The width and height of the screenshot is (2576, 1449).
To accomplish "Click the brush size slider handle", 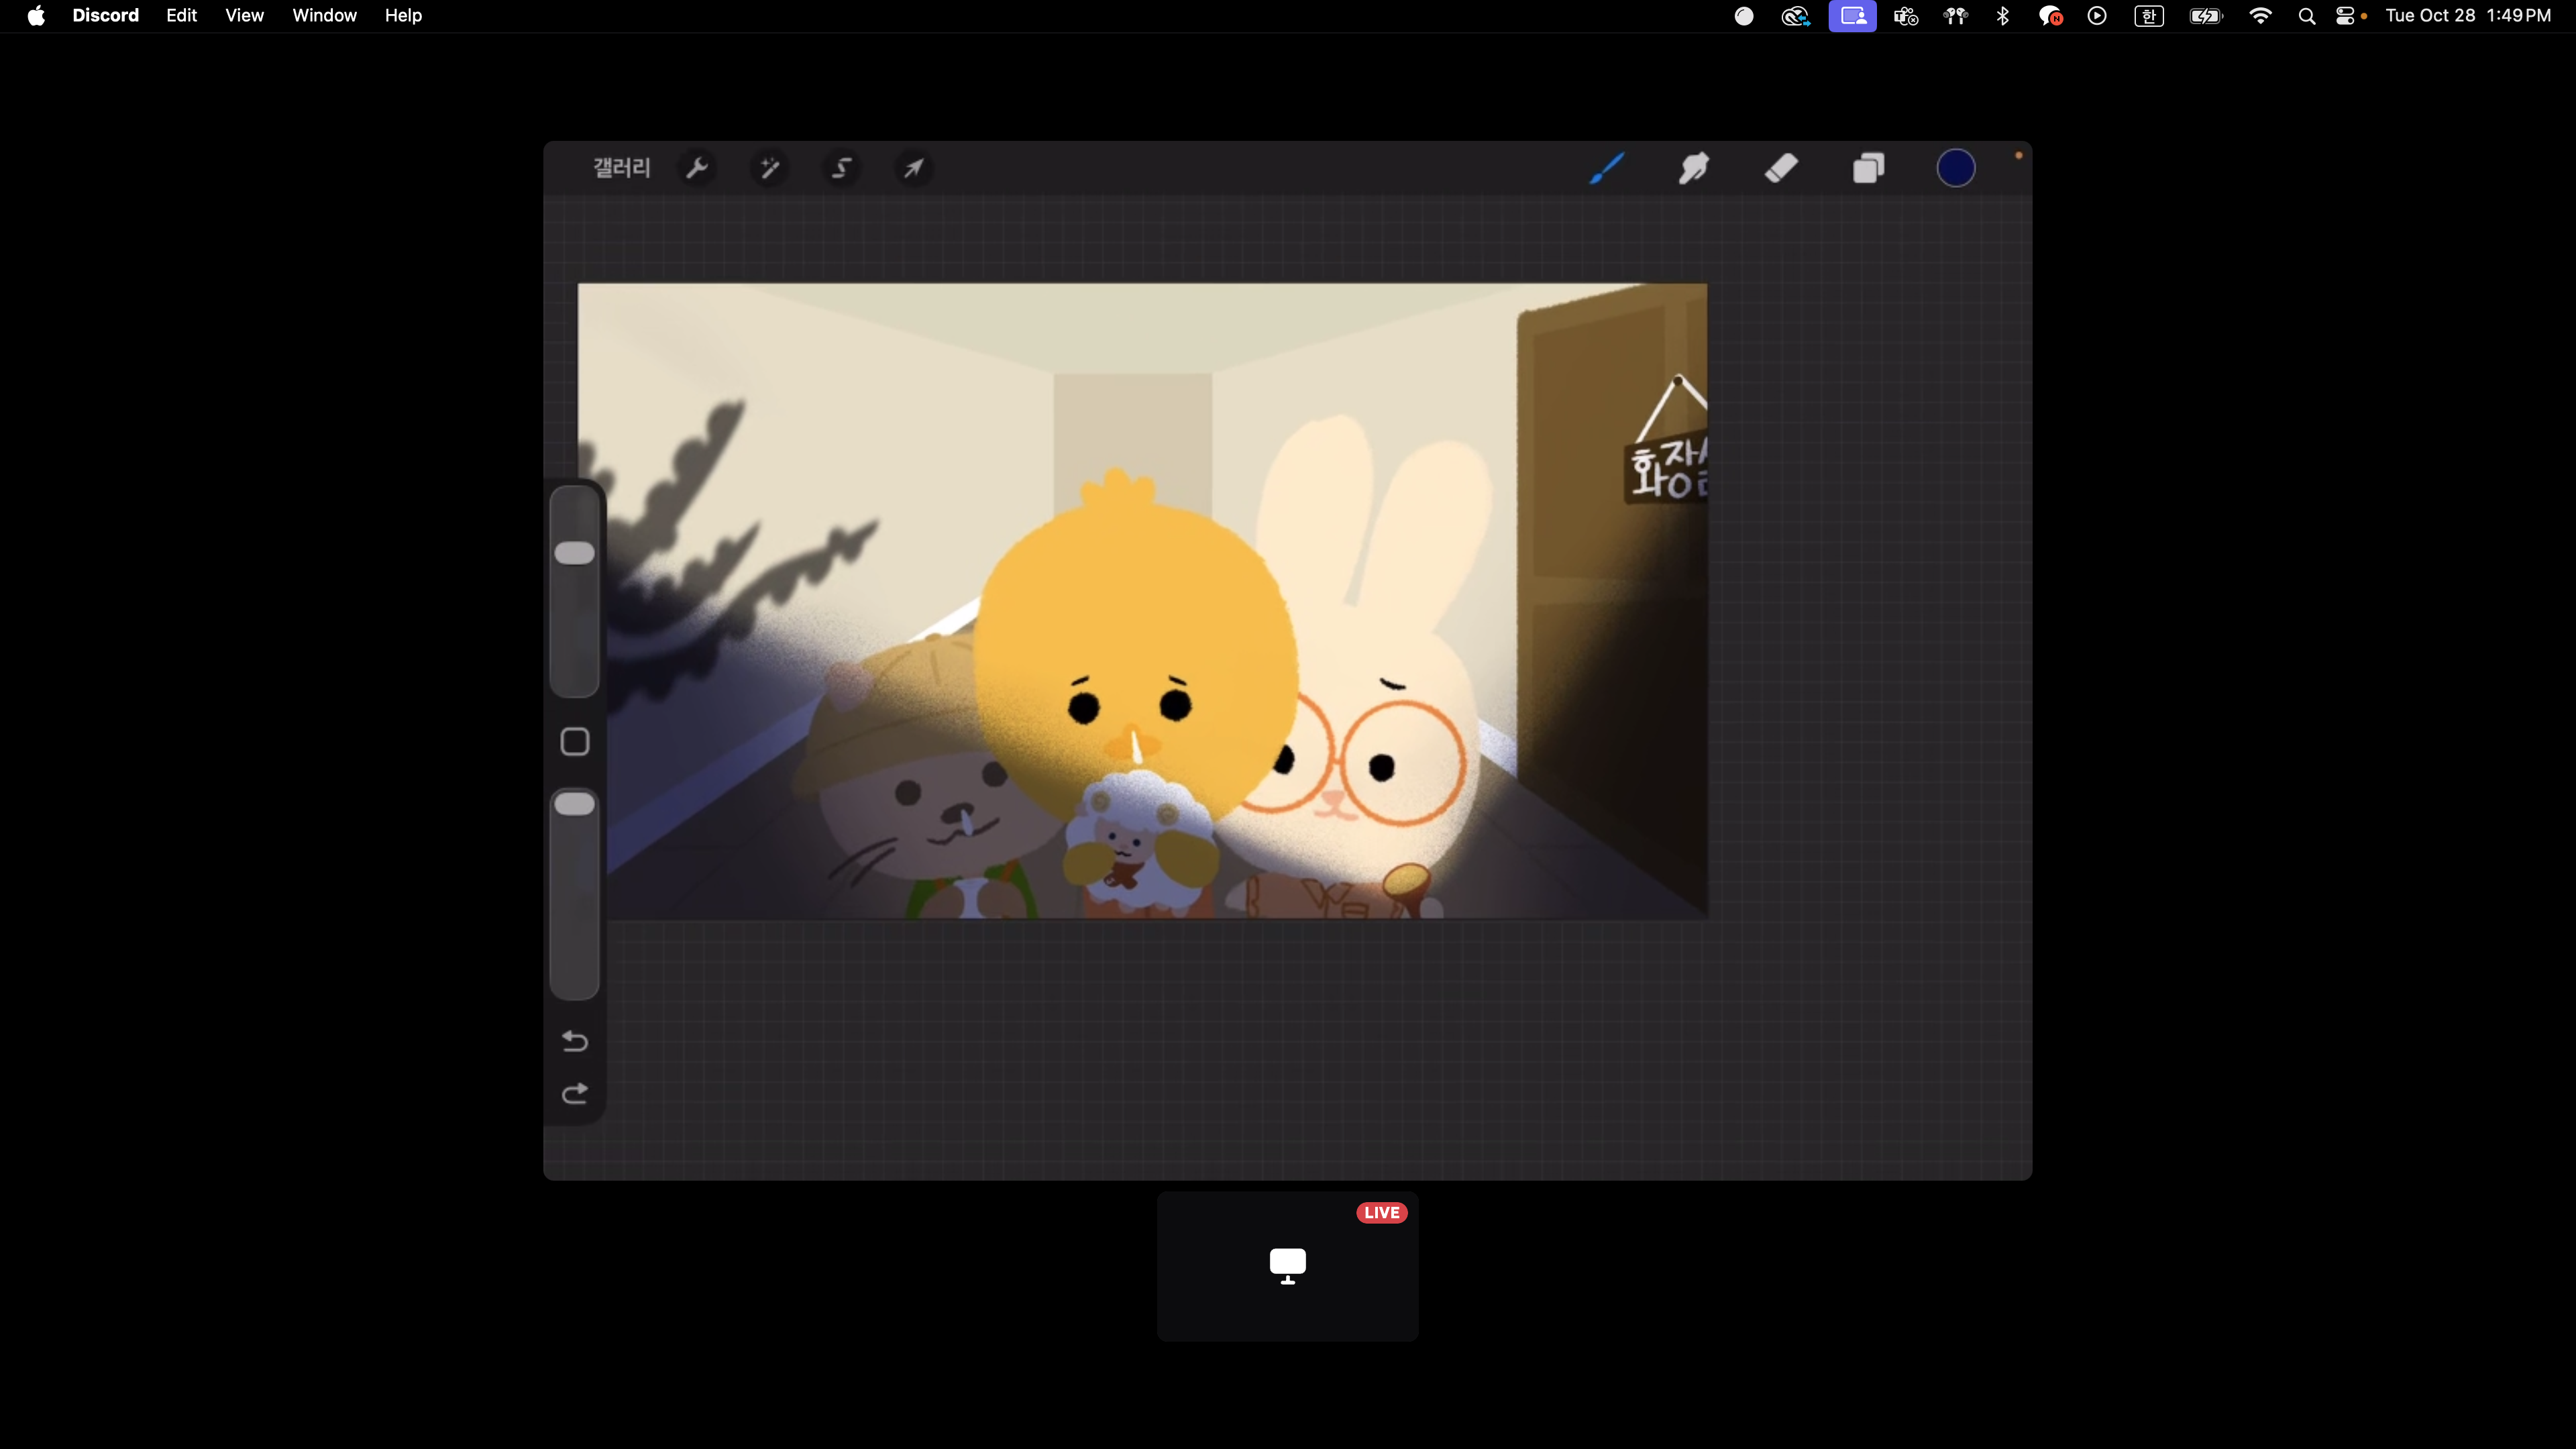I will [575, 553].
